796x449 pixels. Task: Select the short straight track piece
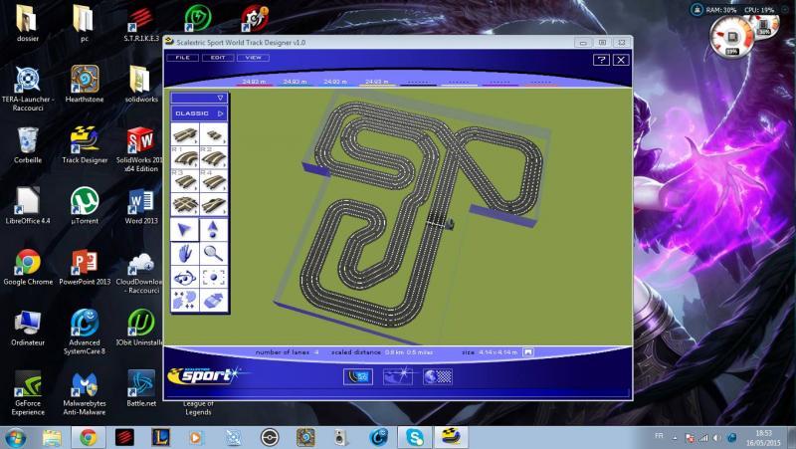click(x=213, y=134)
